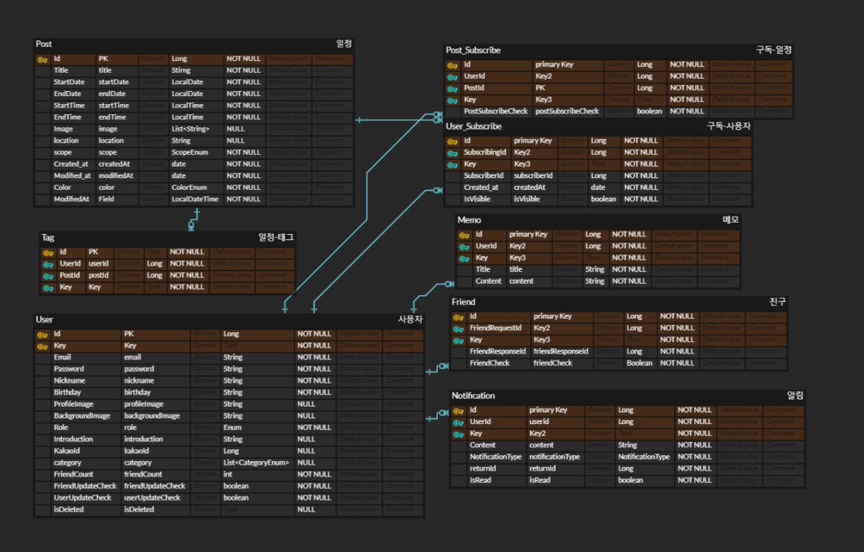Click the 'IsVisible' column name in User_Subscribe table
The height and width of the screenshot is (552, 864).
pyautogui.click(x=478, y=199)
